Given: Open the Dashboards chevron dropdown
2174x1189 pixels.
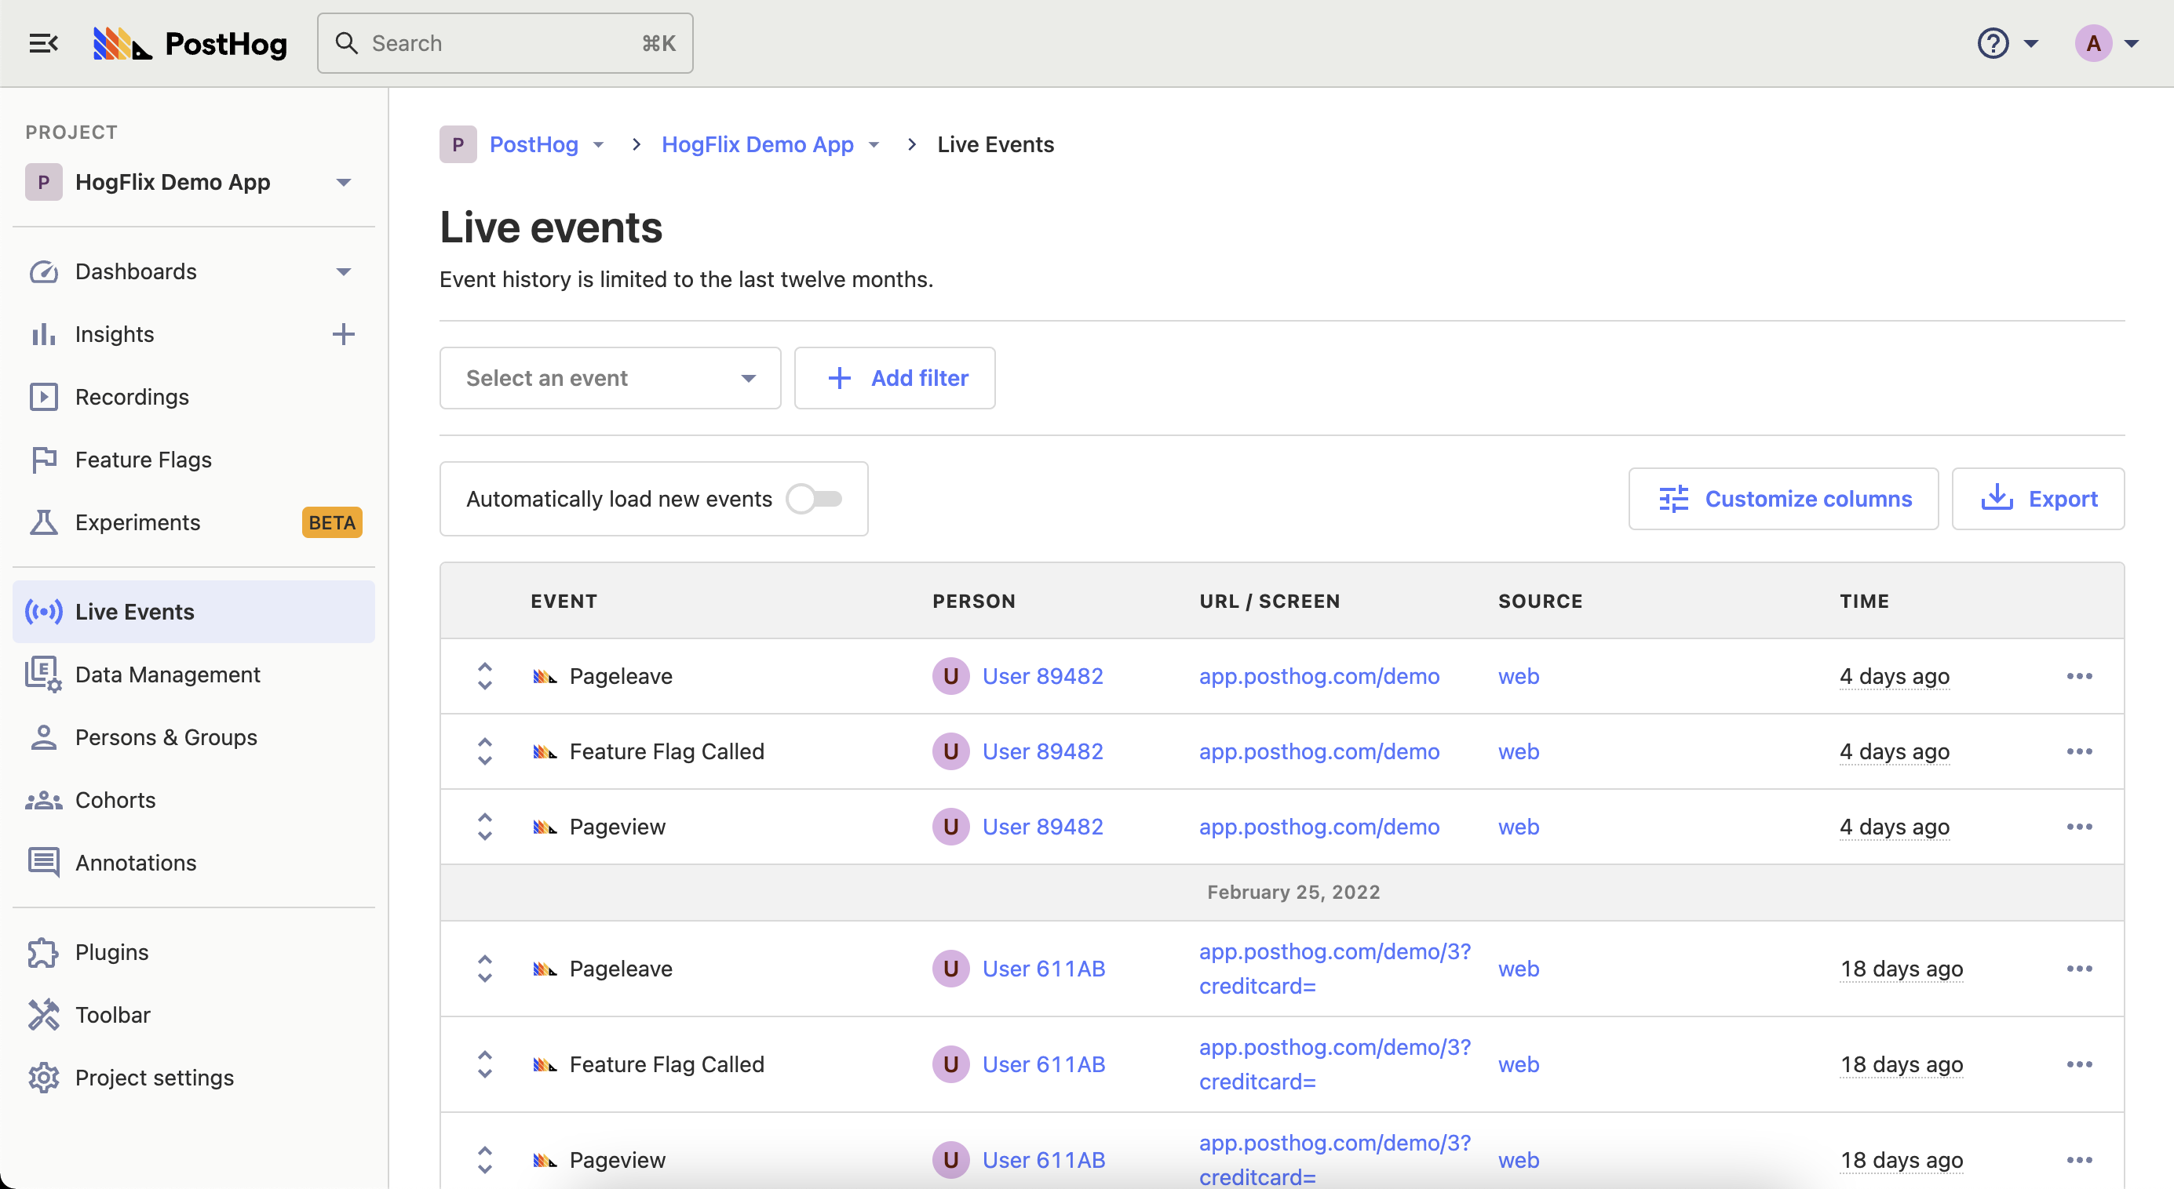Looking at the screenshot, I should pyautogui.click(x=344, y=271).
